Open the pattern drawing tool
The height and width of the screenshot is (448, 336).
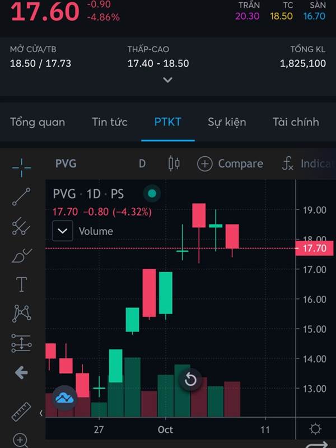click(22, 314)
